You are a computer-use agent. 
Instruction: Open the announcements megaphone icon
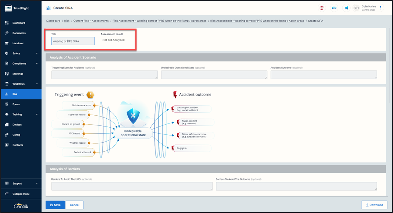[347, 8]
